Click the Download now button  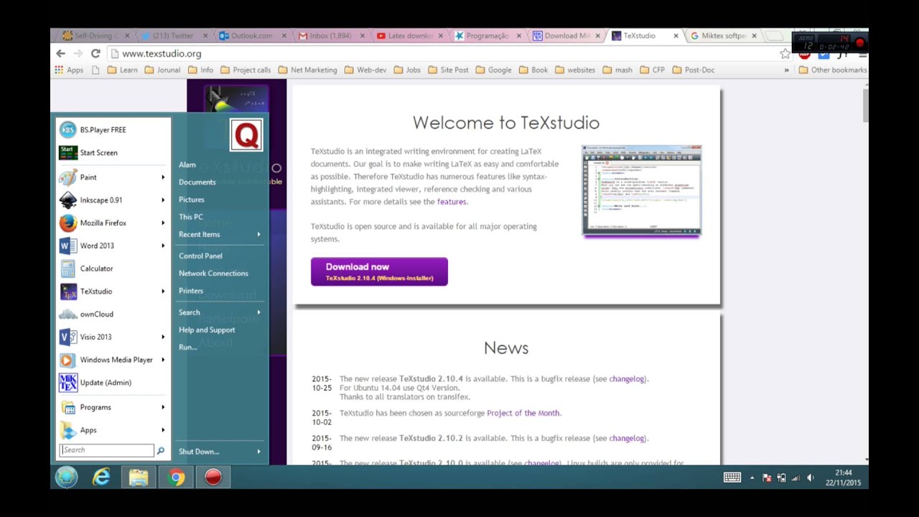point(379,271)
